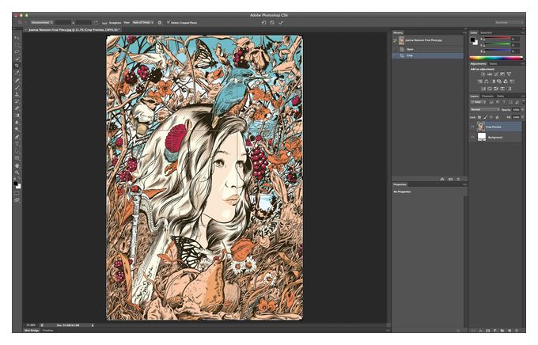Switch to the Styles tab
The image size is (538, 345).
pyautogui.click(x=493, y=64)
